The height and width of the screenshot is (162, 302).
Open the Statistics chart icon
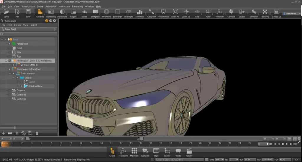point(139,12)
